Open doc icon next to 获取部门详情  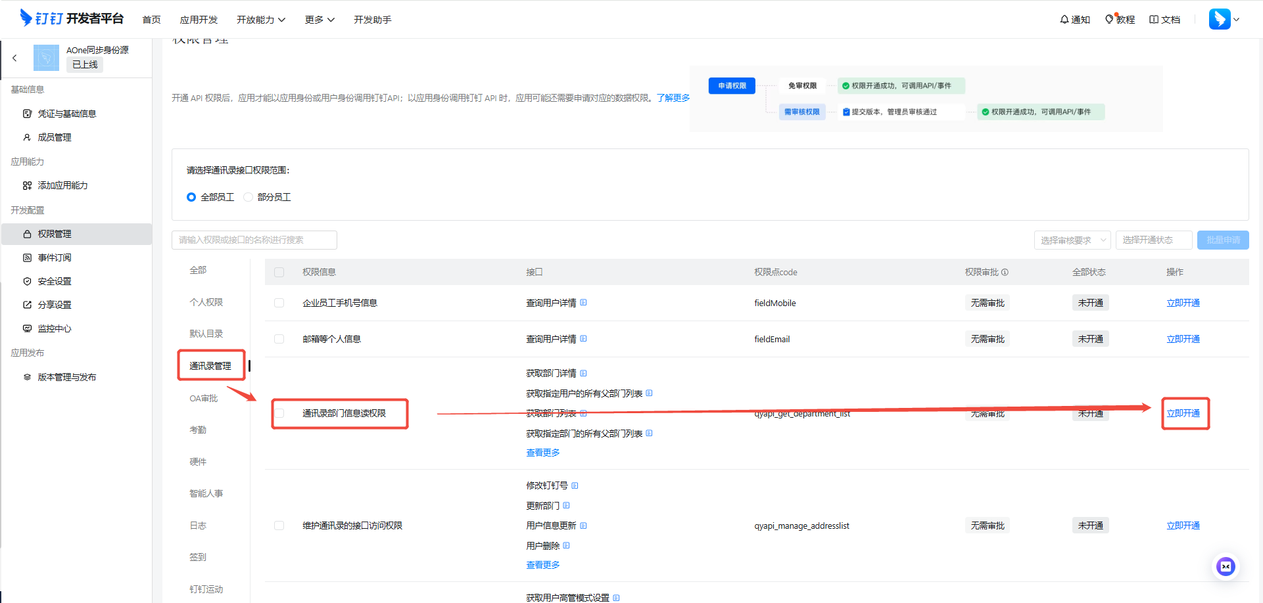(583, 373)
